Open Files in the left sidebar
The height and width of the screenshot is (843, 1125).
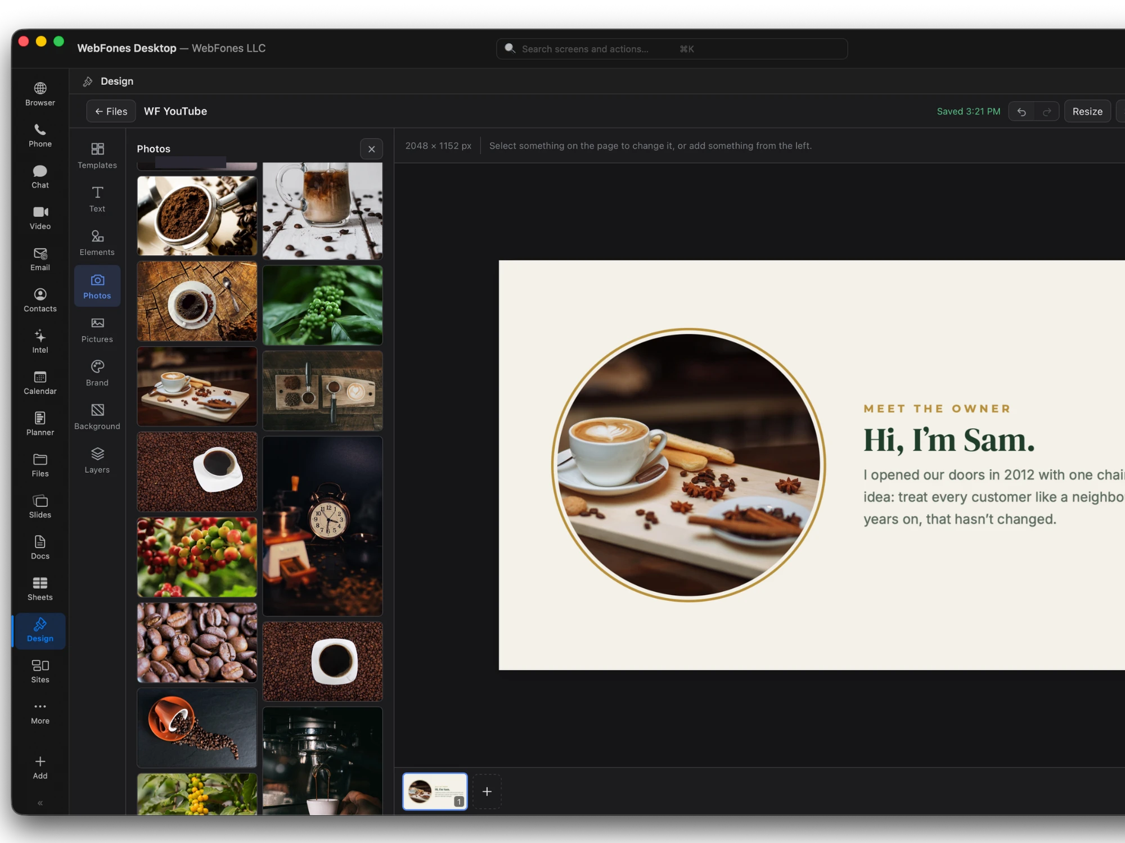(x=40, y=465)
